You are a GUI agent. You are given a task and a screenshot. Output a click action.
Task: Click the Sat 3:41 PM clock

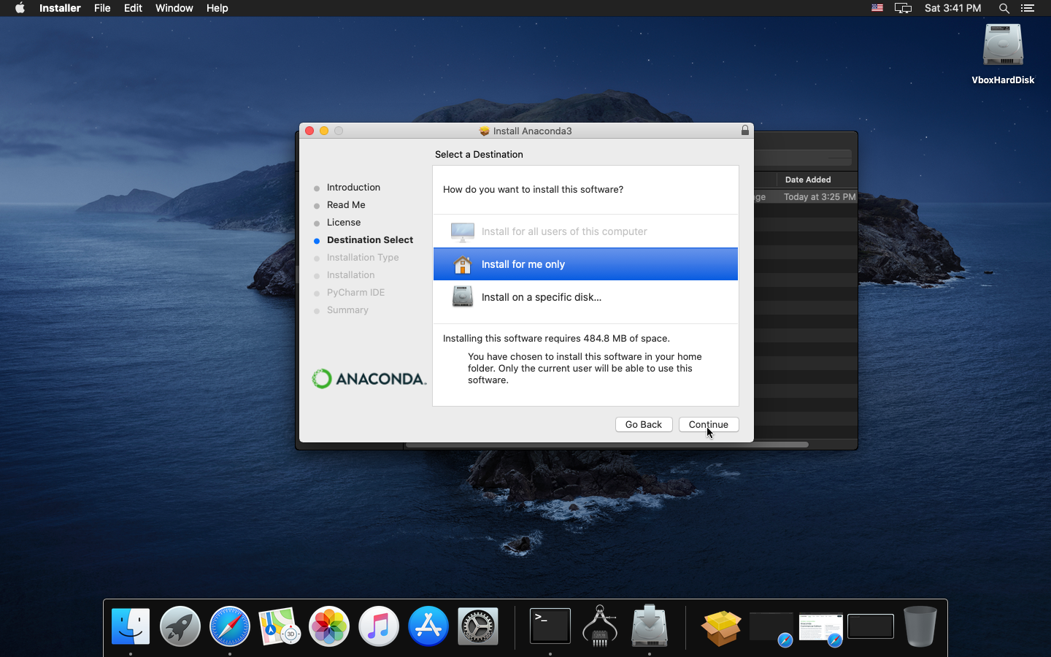952,8
